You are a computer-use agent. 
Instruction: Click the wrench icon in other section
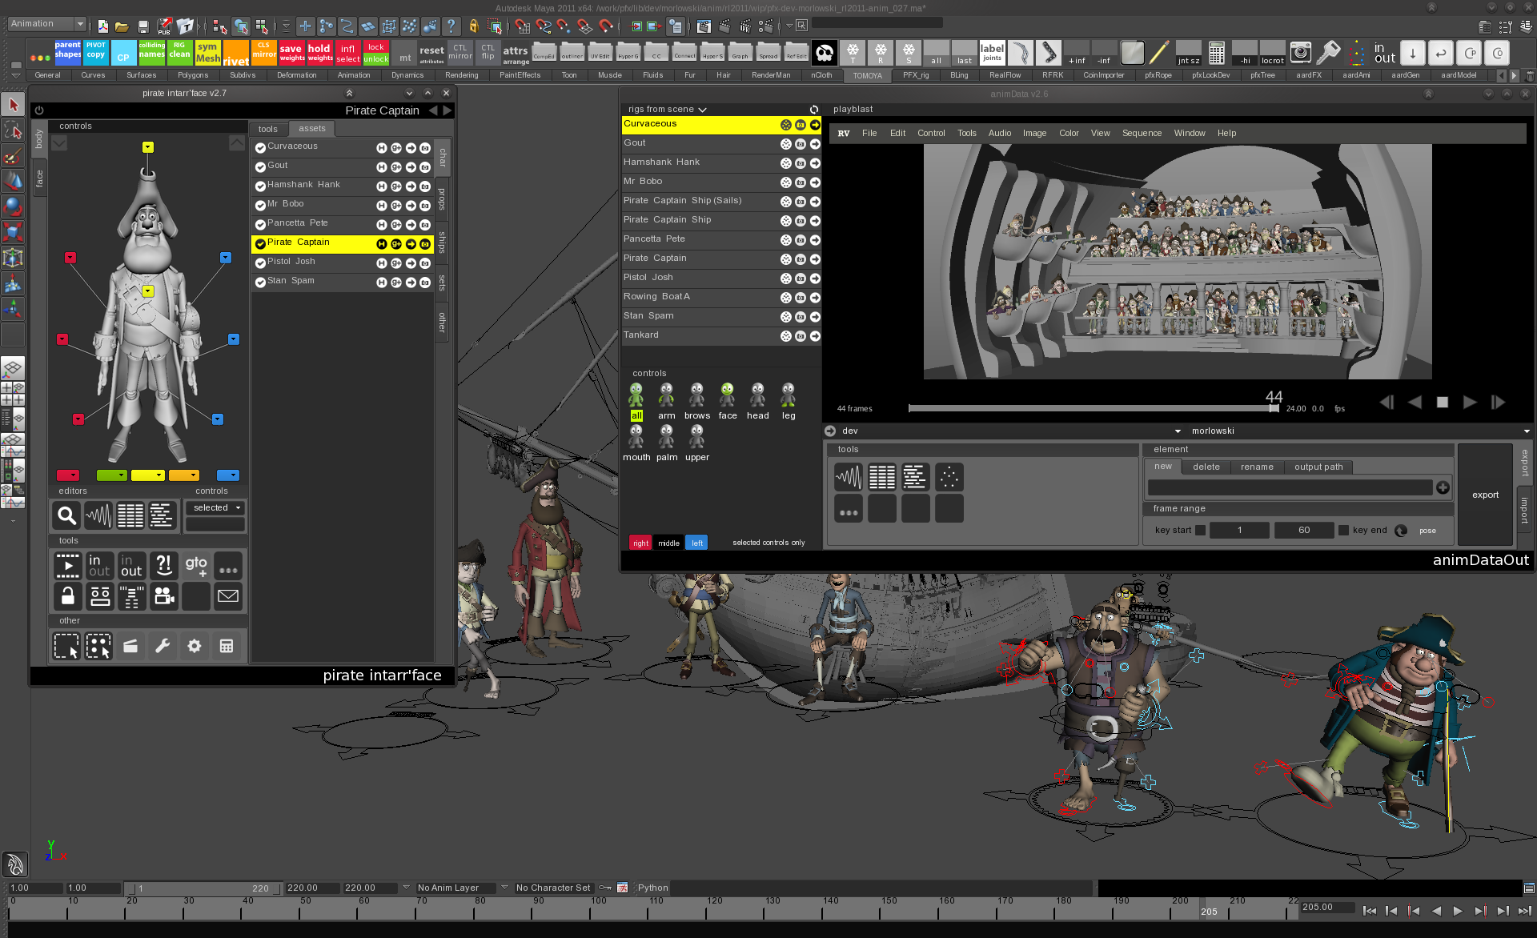(x=163, y=646)
